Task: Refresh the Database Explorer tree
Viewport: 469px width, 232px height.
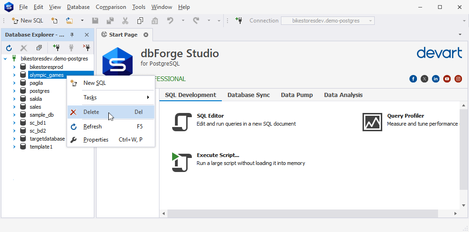Action: (9, 47)
